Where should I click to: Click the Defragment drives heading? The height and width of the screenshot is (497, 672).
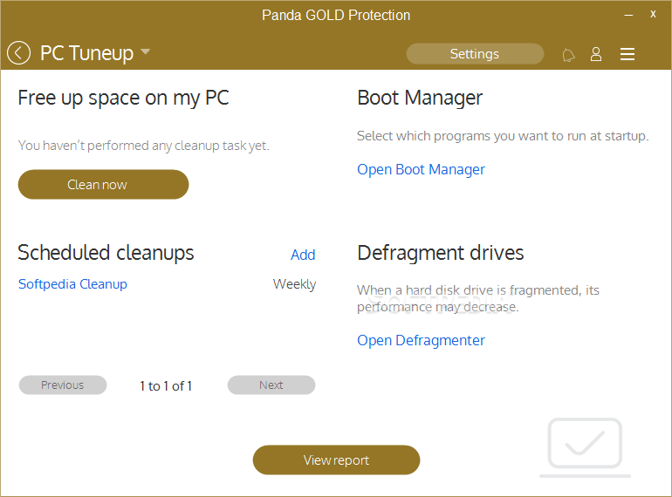tap(440, 253)
